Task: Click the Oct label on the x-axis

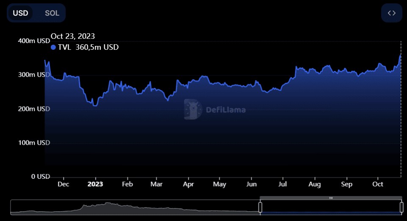Action: tap(377, 184)
